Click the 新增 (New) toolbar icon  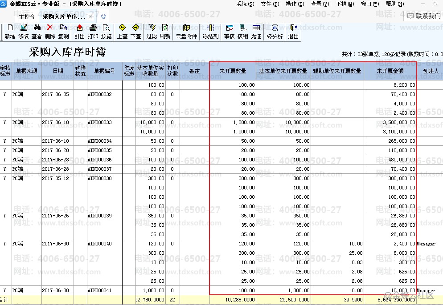pos(10,28)
